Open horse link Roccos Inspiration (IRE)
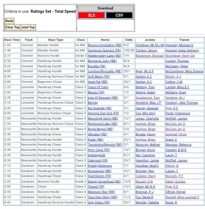Screen dimensions: 205x209 (105, 45)
